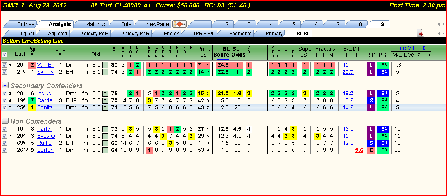This screenshot has height=196, width=447.
Task: Uncheck the Includ row checkbox
Action: 4,93
